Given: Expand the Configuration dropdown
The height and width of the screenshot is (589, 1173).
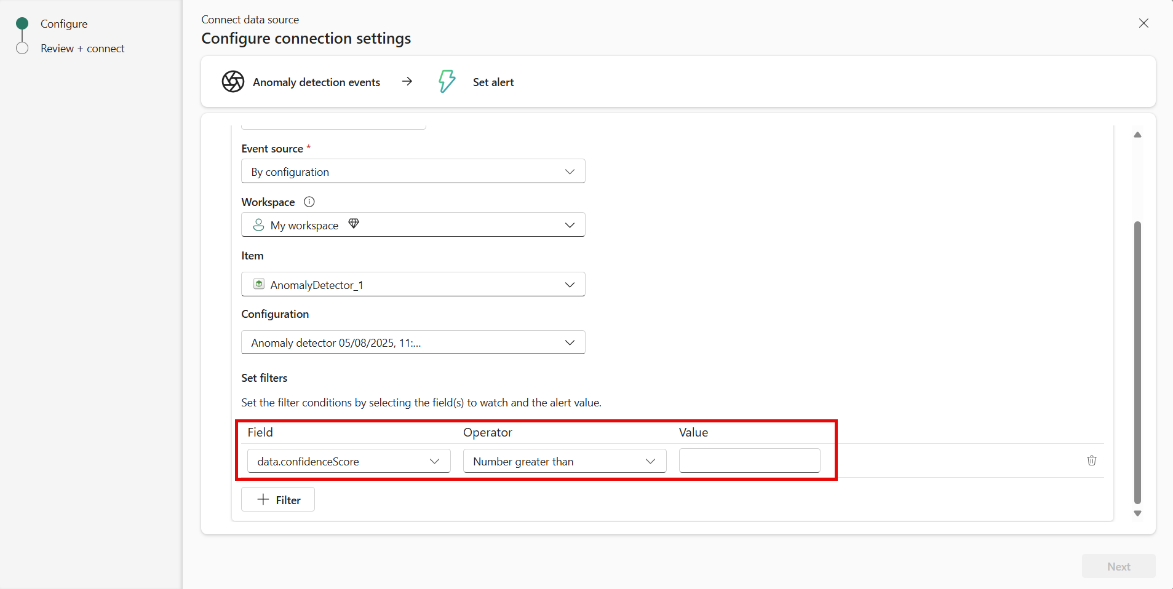Looking at the screenshot, I should (x=413, y=342).
